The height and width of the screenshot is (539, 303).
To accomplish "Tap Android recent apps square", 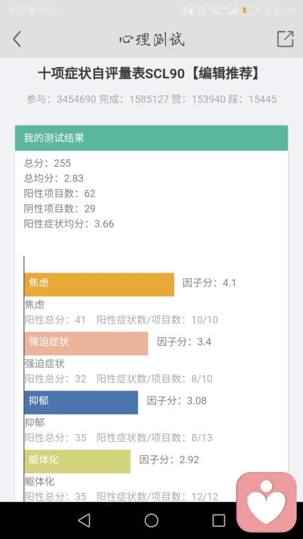I will (x=218, y=520).
